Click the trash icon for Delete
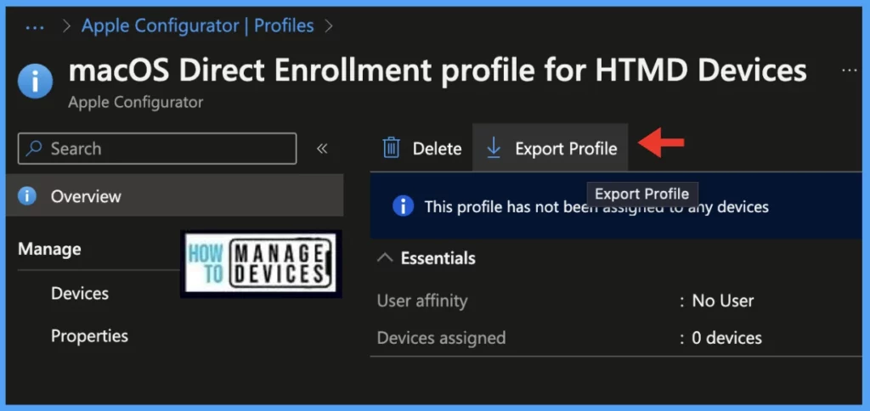The width and height of the screenshot is (870, 411). 391,148
